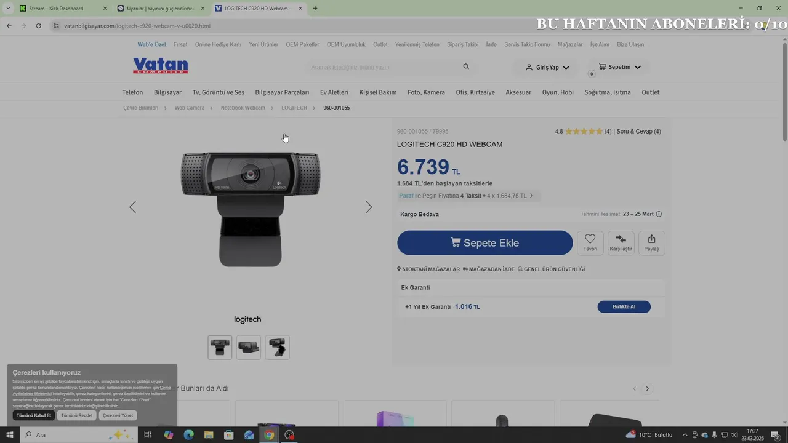This screenshot has width=788, height=443.
Task: Click the Birlikte Al button
Action: pyautogui.click(x=624, y=306)
